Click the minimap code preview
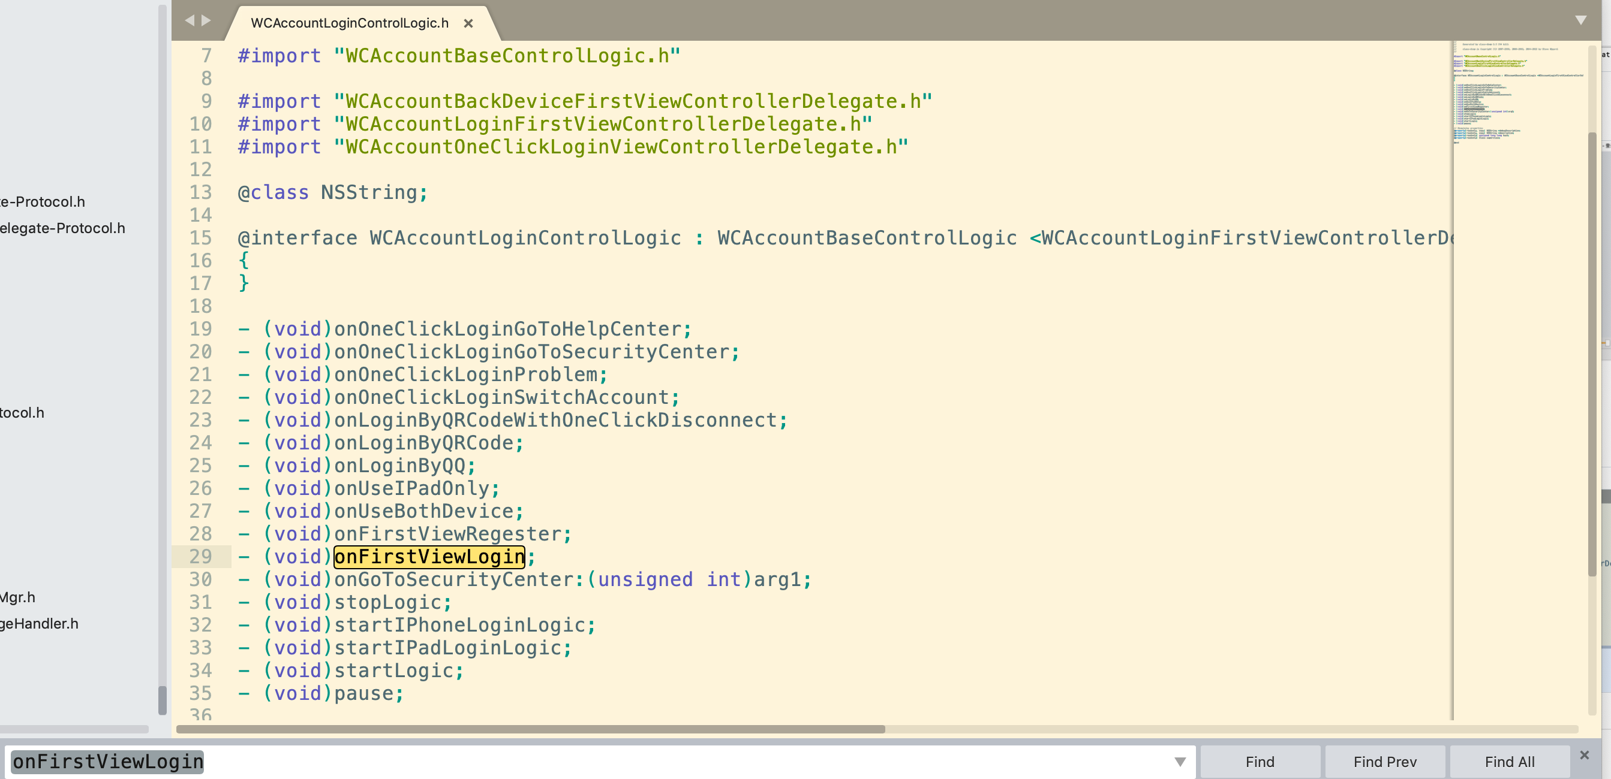Image resolution: width=1611 pixels, height=779 pixels. (1513, 93)
